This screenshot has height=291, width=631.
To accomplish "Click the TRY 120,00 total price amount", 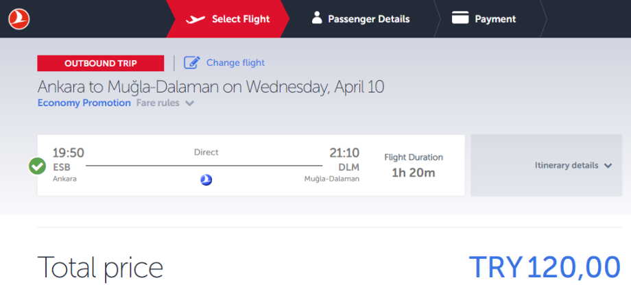I will [545, 268].
